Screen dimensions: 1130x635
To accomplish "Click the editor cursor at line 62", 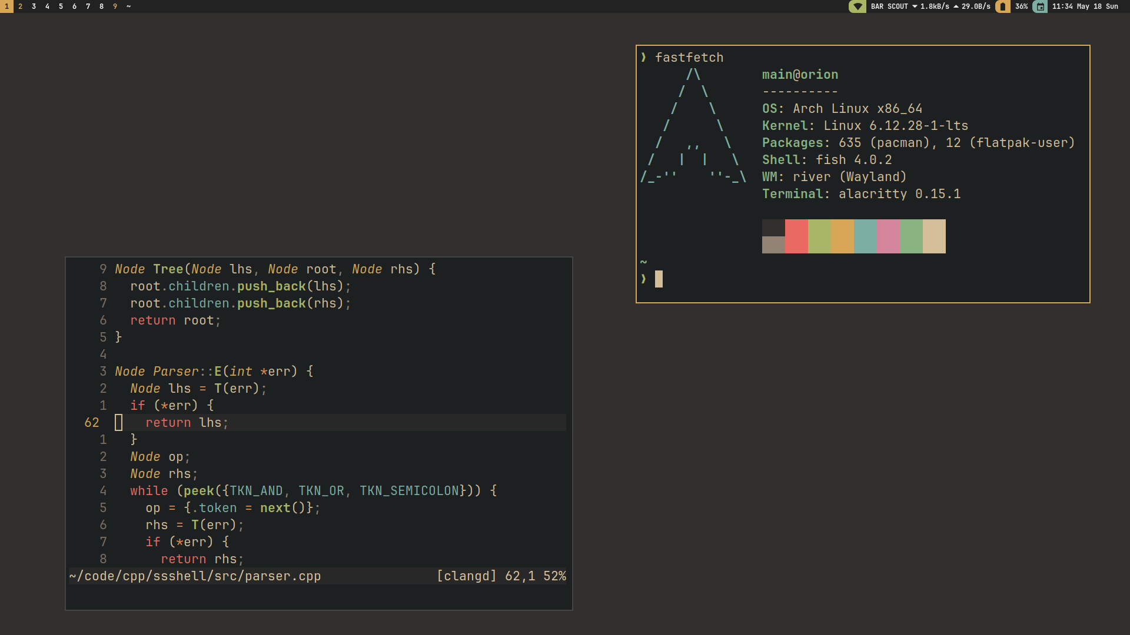I will click(x=119, y=423).
